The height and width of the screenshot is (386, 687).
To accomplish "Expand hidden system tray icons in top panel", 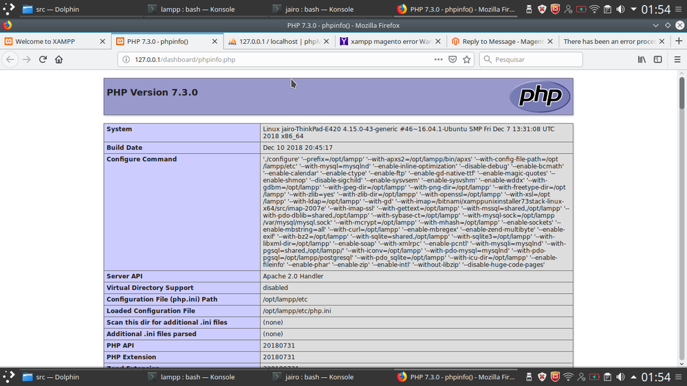I will coord(633,10).
